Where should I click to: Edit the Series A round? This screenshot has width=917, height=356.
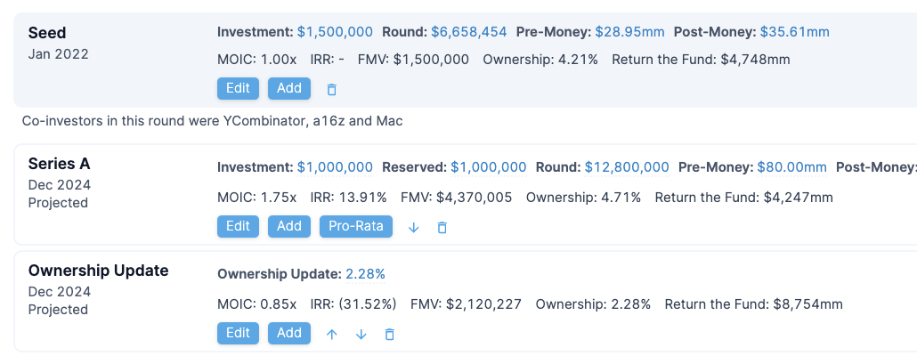[x=238, y=226]
